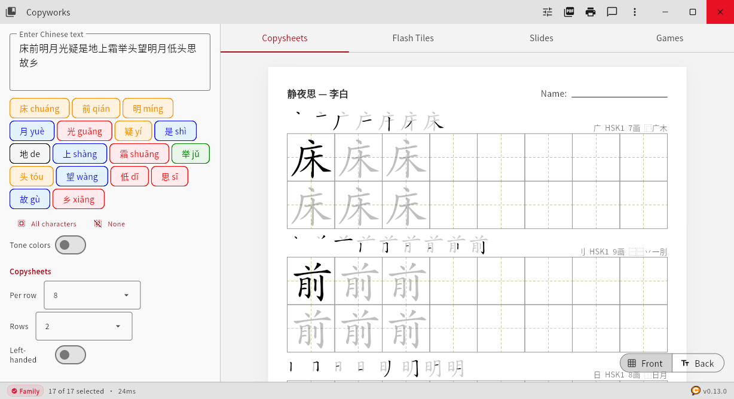The width and height of the screenshot is (734, 399).
Task: Select all characters
Action: click(47, 223)
